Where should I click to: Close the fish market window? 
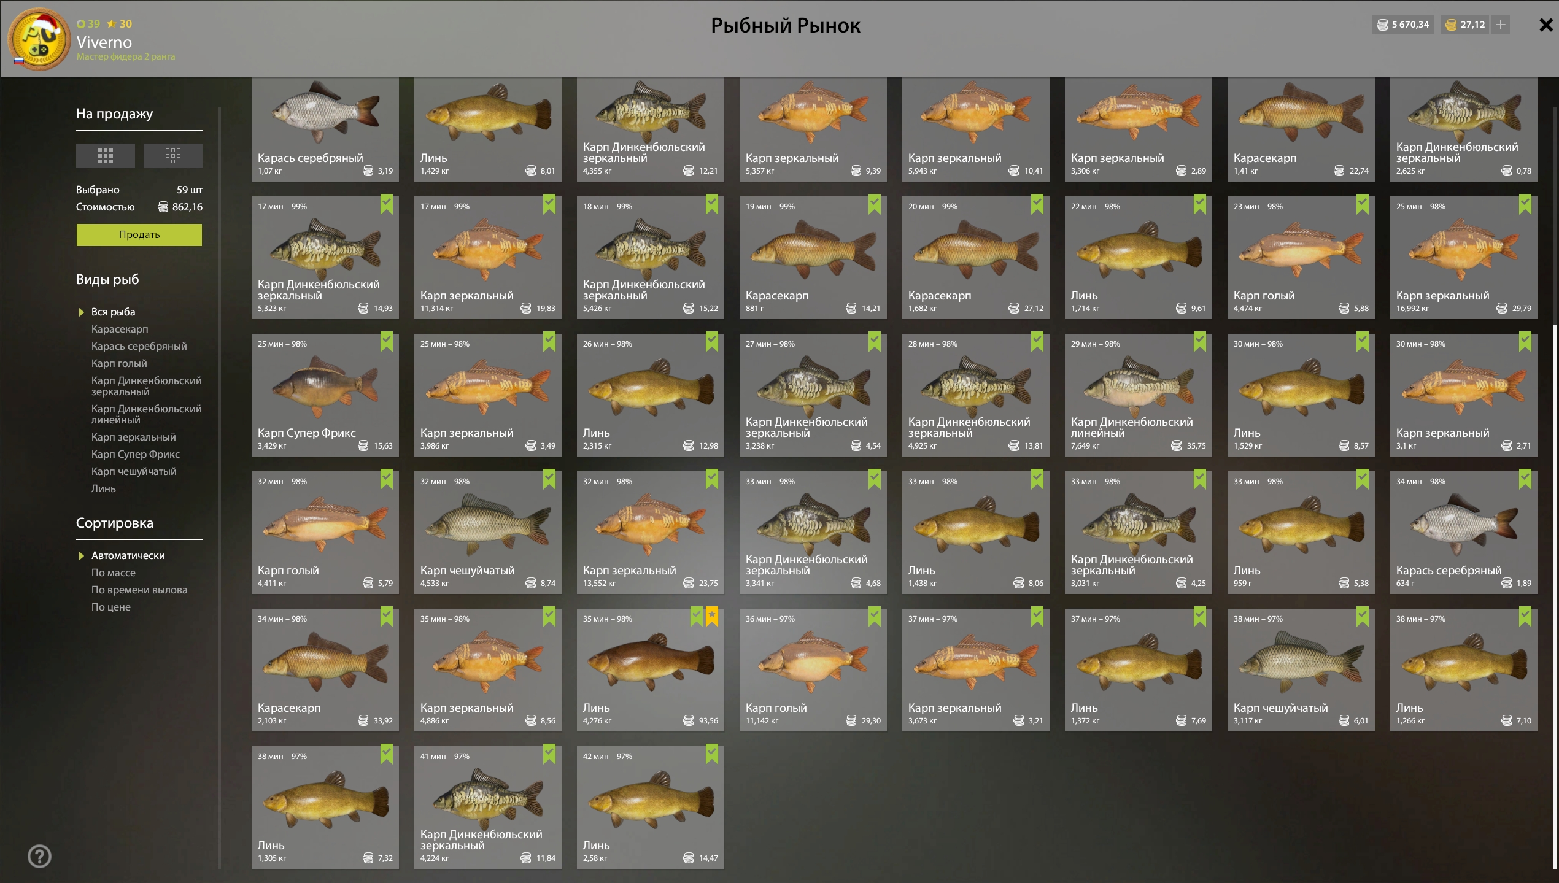tap(1545, 25)
